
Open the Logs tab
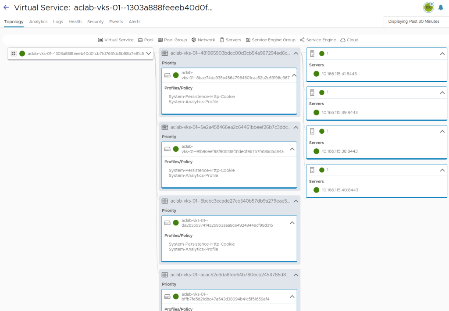coord(58,21)
